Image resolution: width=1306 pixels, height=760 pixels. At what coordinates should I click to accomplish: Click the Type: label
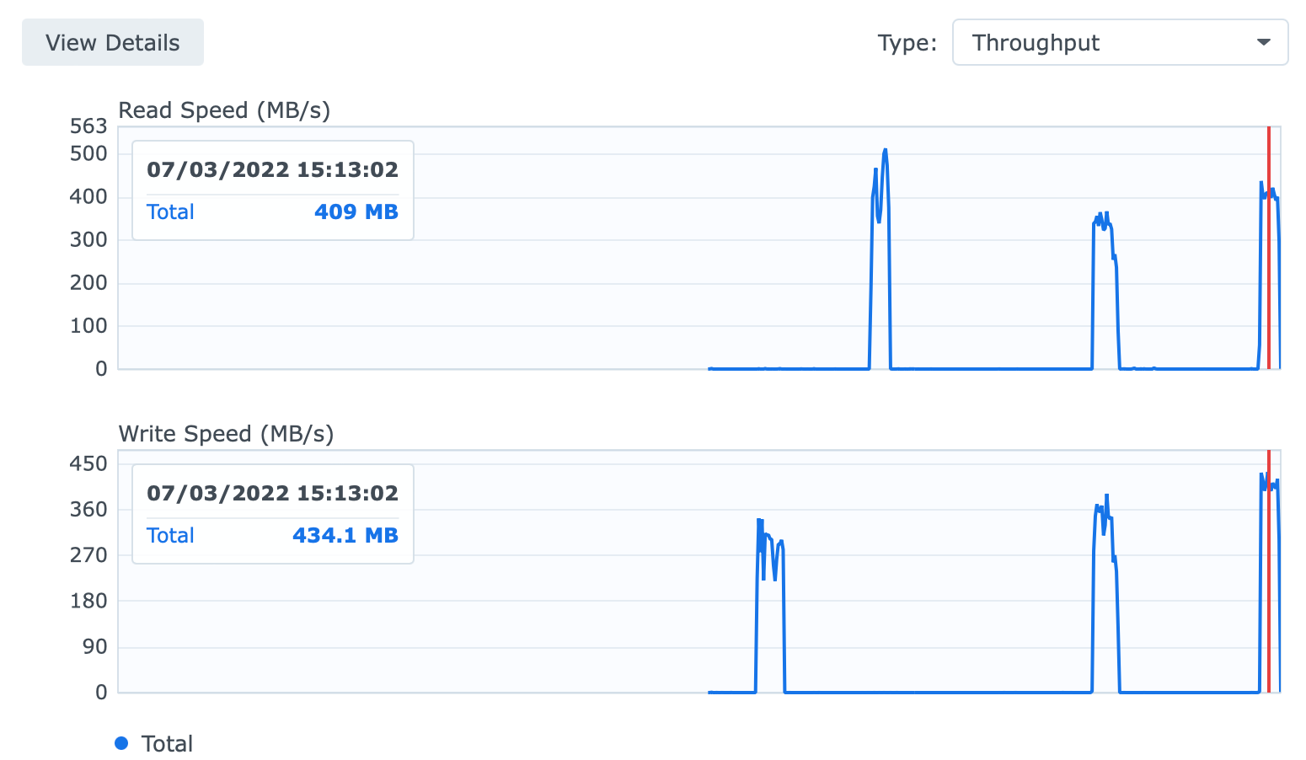(x=907, y=43)
